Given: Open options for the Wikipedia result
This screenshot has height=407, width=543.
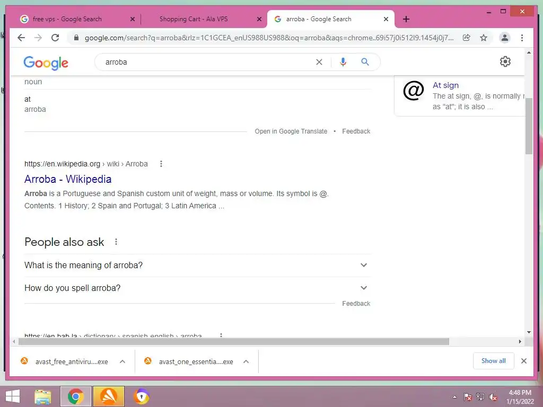Looking at the screenshot, I should coord(161,164).
